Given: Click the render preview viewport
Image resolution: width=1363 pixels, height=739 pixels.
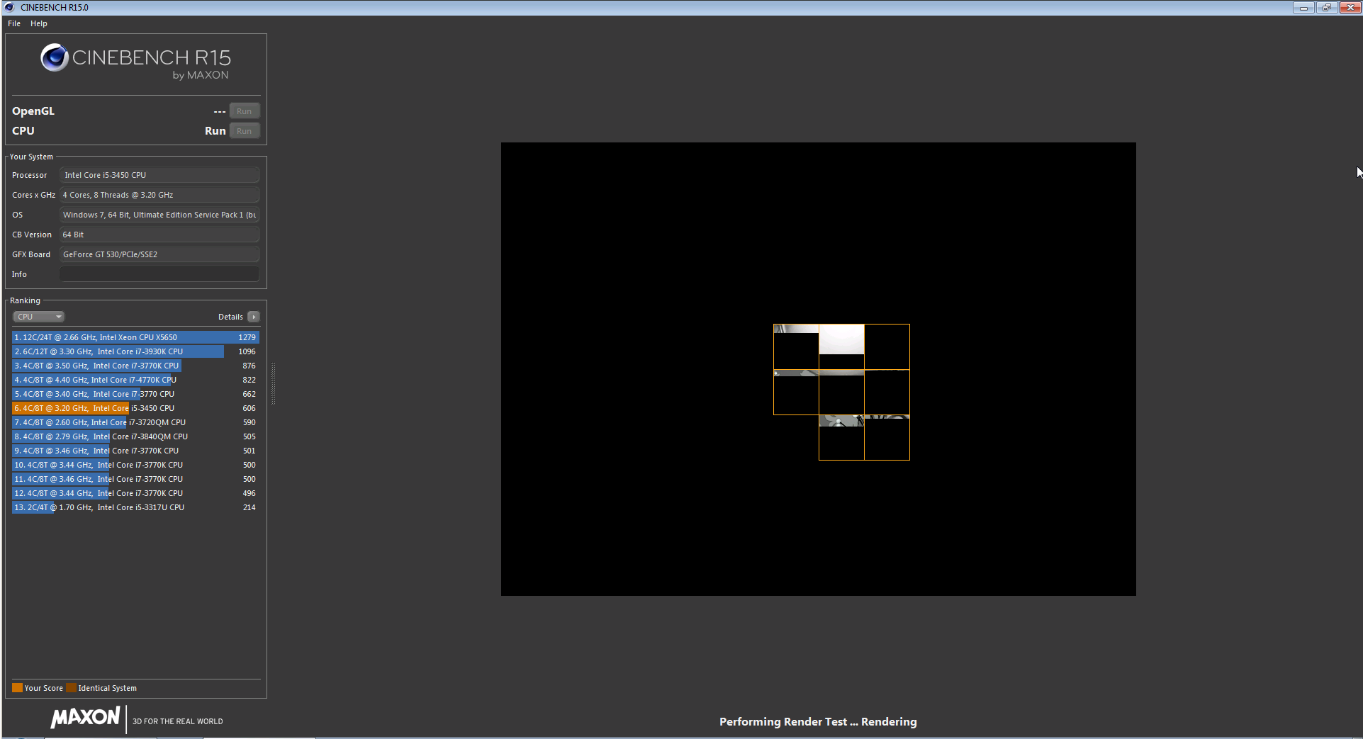Looking at the screenshot, I should (818, 369).
